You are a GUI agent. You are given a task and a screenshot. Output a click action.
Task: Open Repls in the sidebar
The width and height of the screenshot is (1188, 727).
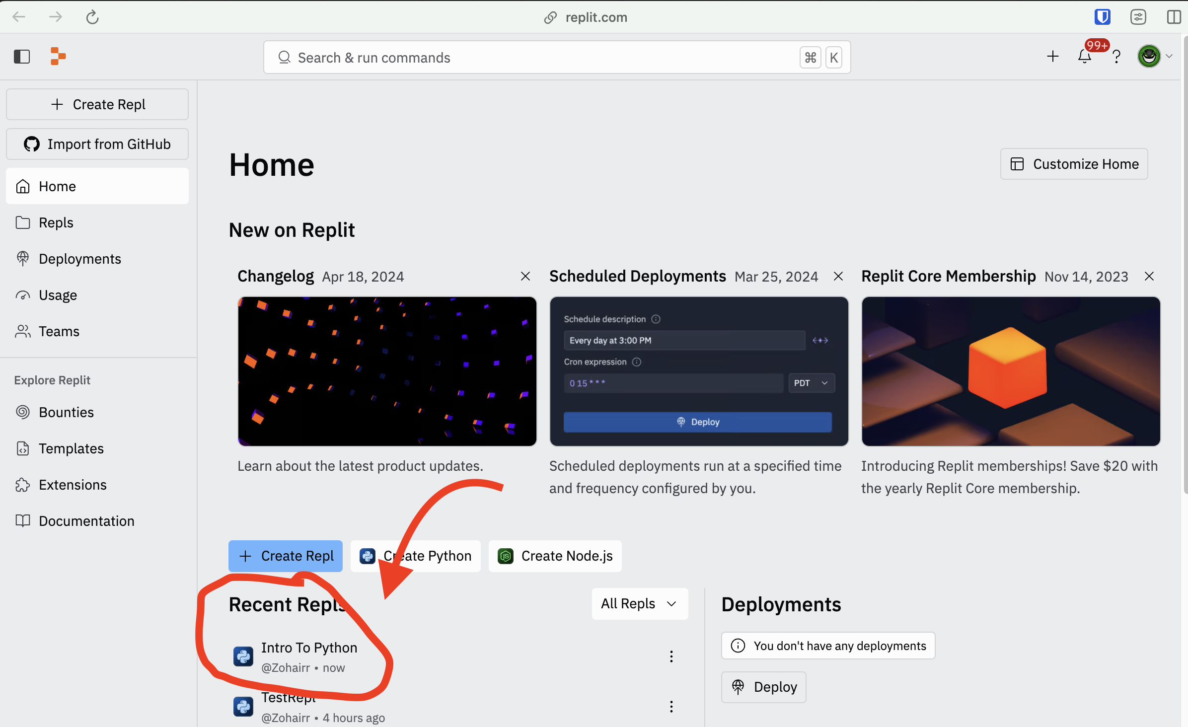97,222
